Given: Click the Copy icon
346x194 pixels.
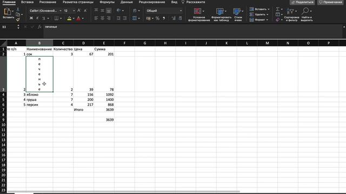Looking at the screenshot, I should 18,15.
